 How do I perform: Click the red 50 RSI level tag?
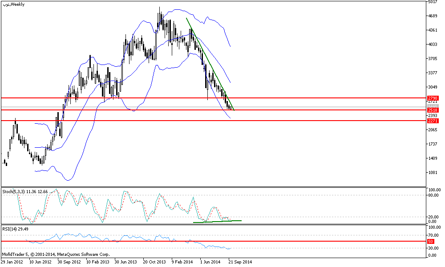[430, 241]
